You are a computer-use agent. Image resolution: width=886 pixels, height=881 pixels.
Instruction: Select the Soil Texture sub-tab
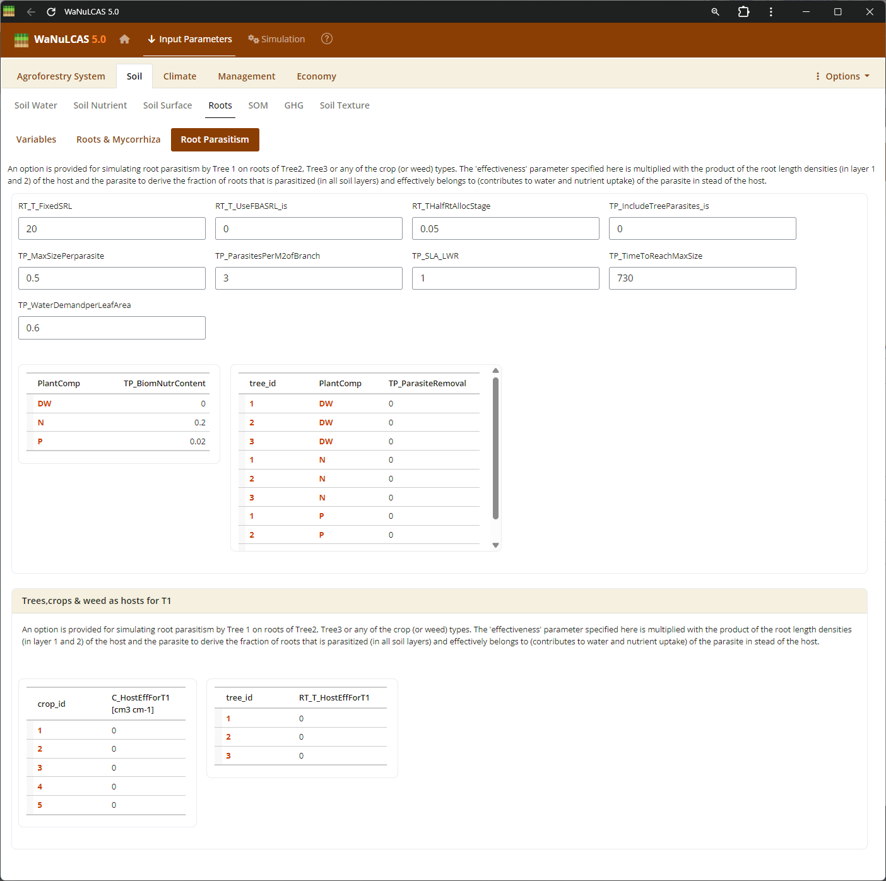click(x=345, y=105)
